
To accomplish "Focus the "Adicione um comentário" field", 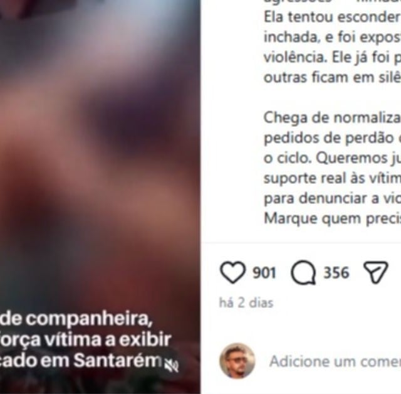I will coord(335,361).
